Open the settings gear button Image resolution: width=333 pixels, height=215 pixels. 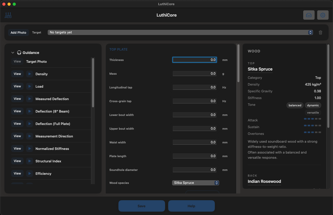[323, 15]
